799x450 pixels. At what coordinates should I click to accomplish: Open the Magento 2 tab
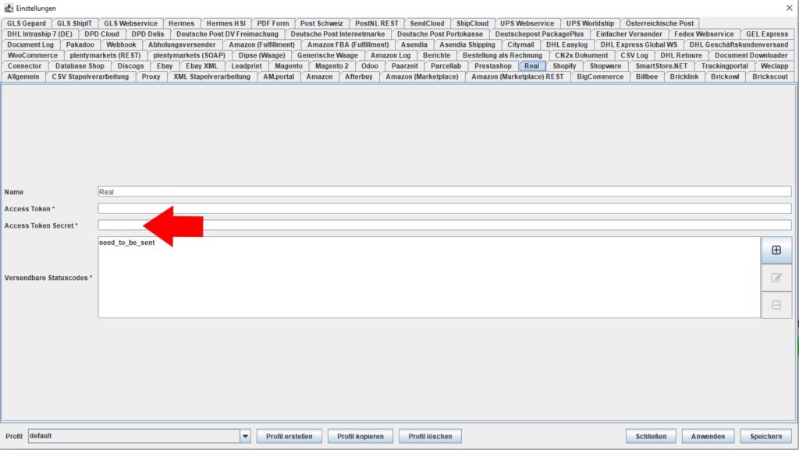click(332, 66)
